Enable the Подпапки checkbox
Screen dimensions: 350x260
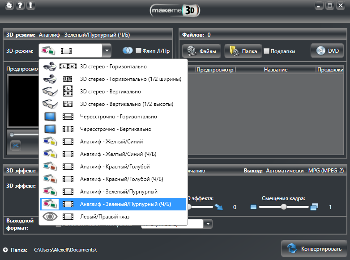click(266, 51)
